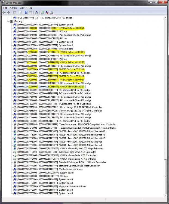The height and width of the screenshot is (204, 169).
Task: Select PCI-to-PCI bridge at 00000000EFD00000
Action: 54,118
